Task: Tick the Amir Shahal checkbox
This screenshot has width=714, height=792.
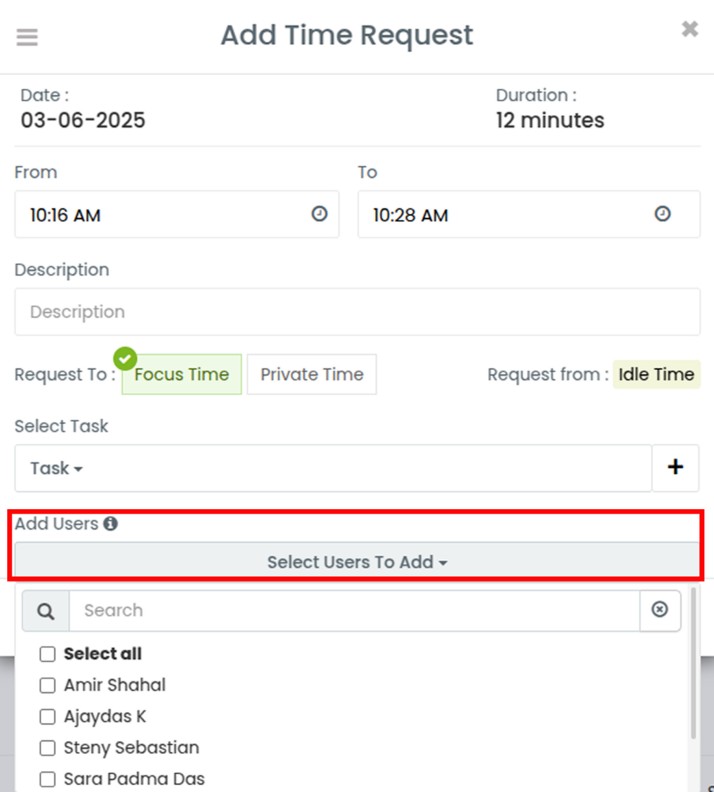Action: pos(47,685)
